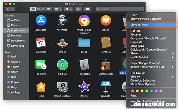Apply the green tag color dot in context menu
The image size is (178, 109).
click(147, 91)
